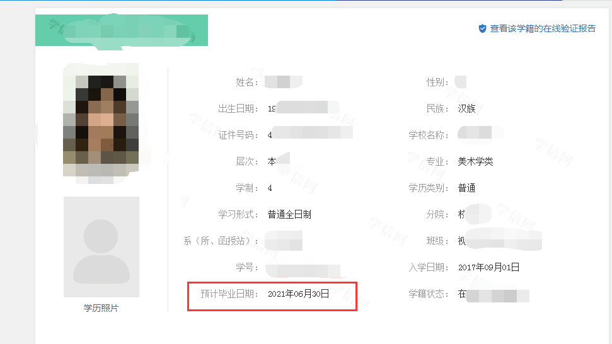
Task: Click the 系(所、函授站) label
Action: coord(221,241)
